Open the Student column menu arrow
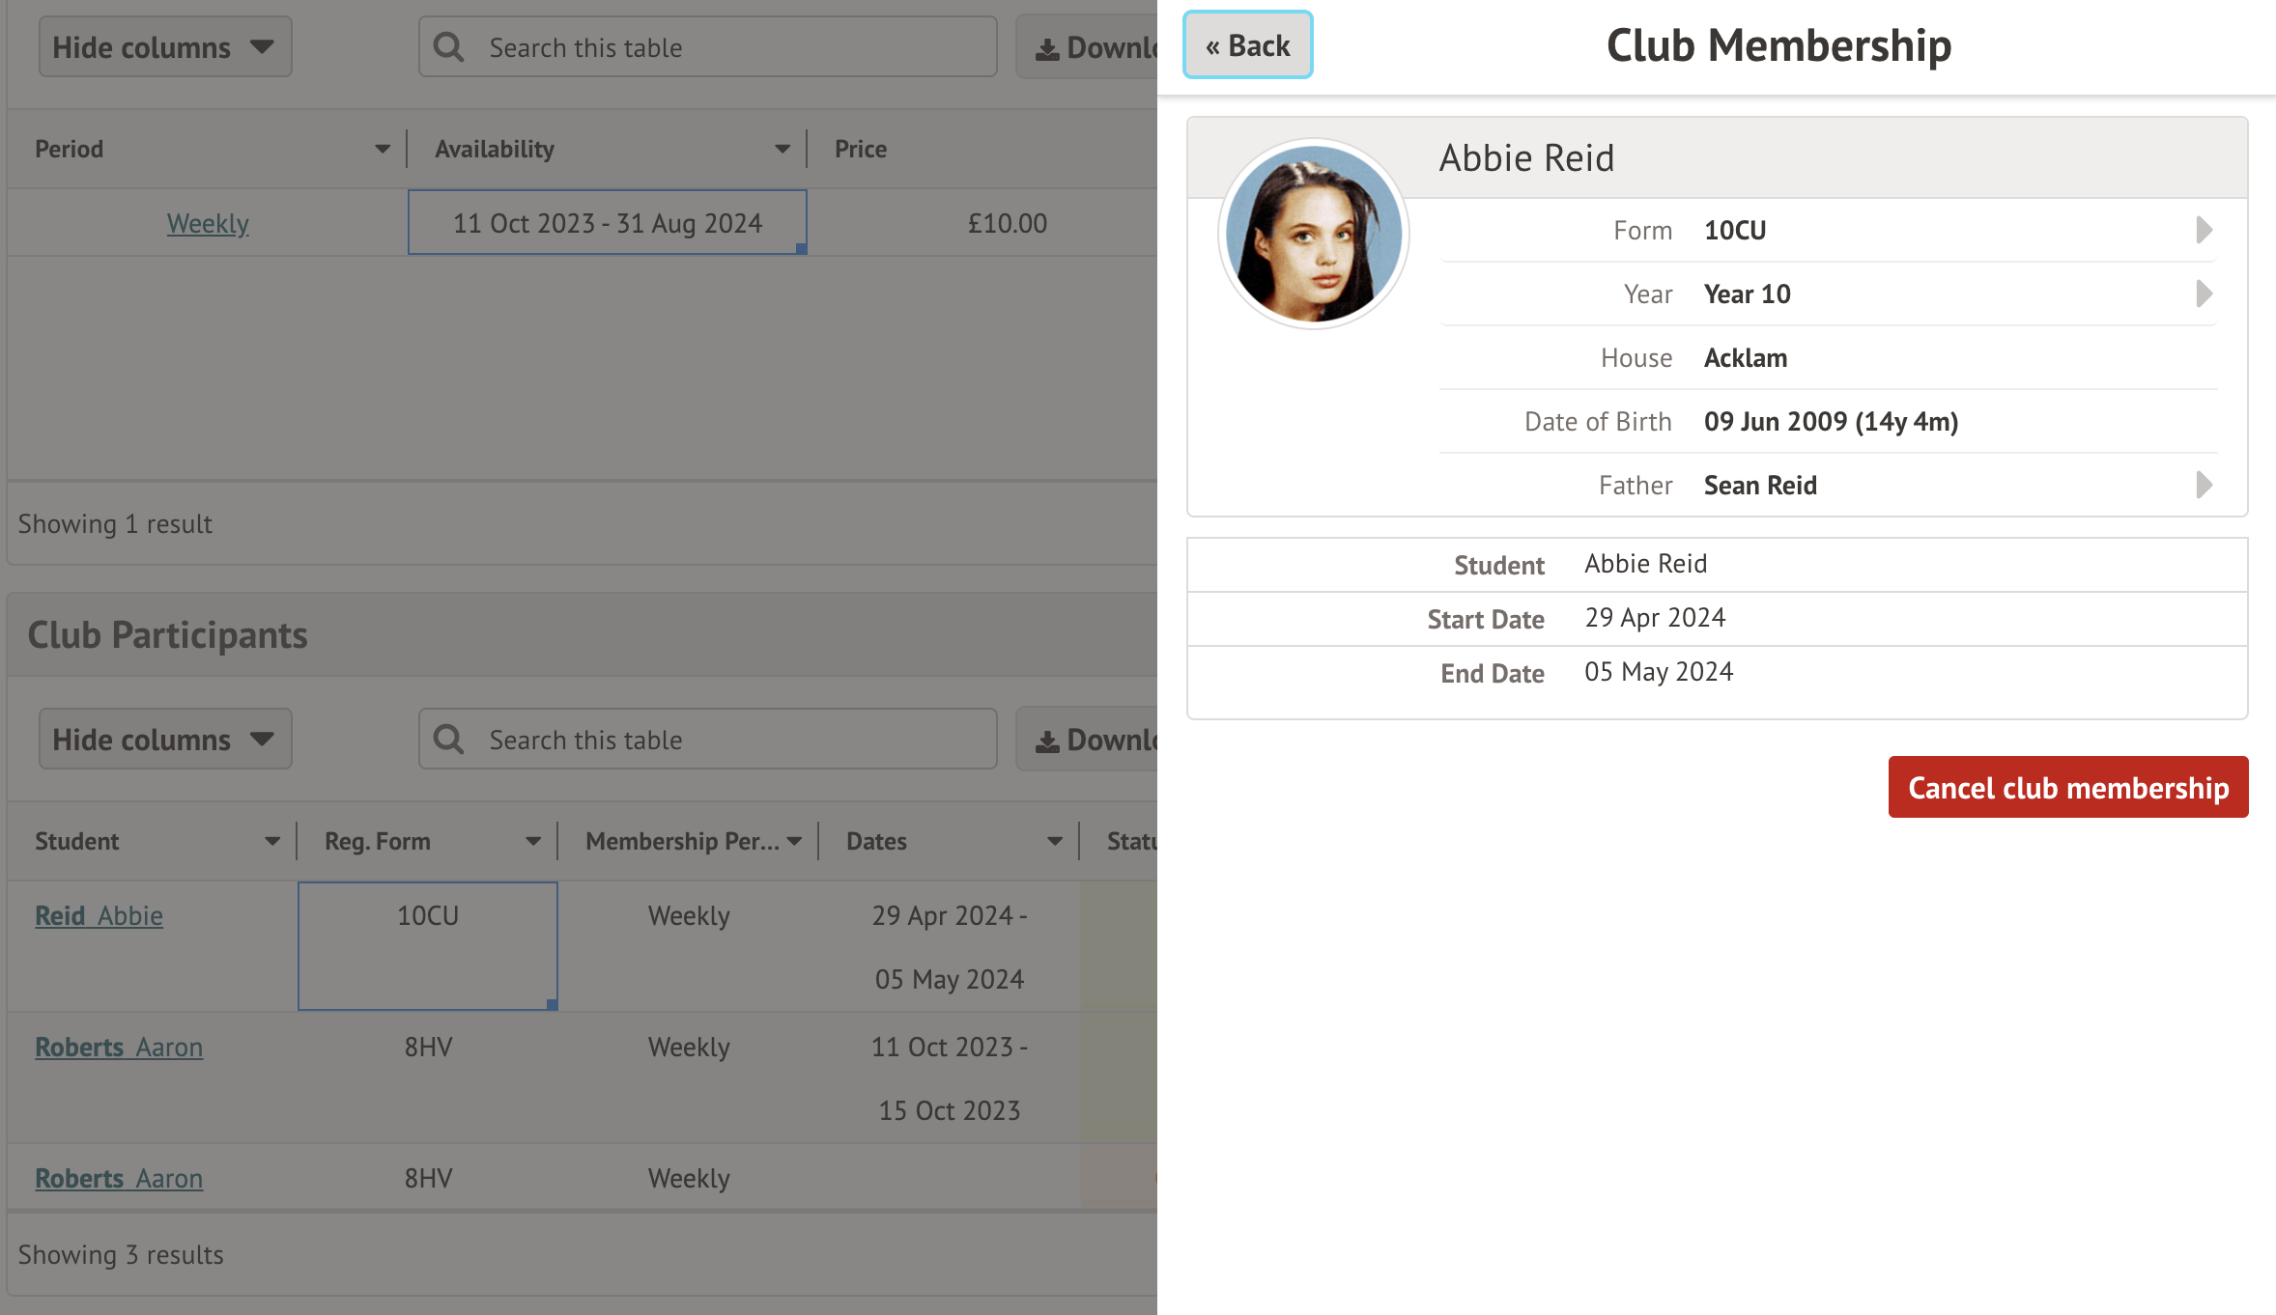 click(x=272, y=841)
